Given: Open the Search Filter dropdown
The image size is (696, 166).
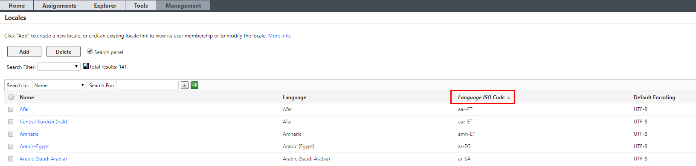Looking at the screenshot, I should pyautogui.click(x=59, y=66).
